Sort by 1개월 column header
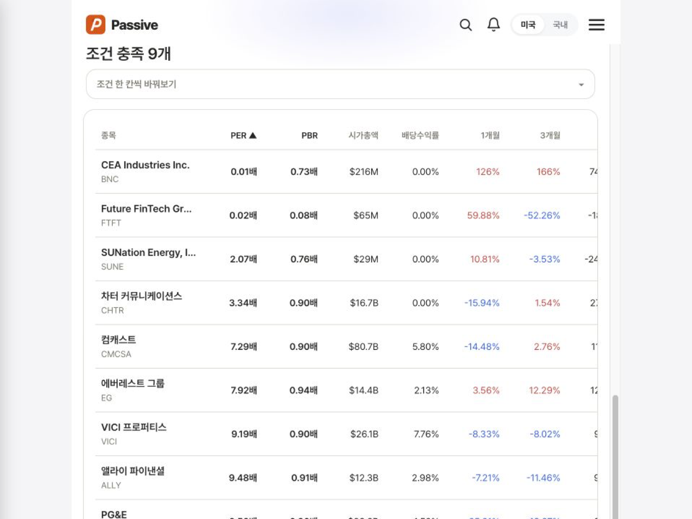Screen dimensions: 692x519 pos(490,135)
